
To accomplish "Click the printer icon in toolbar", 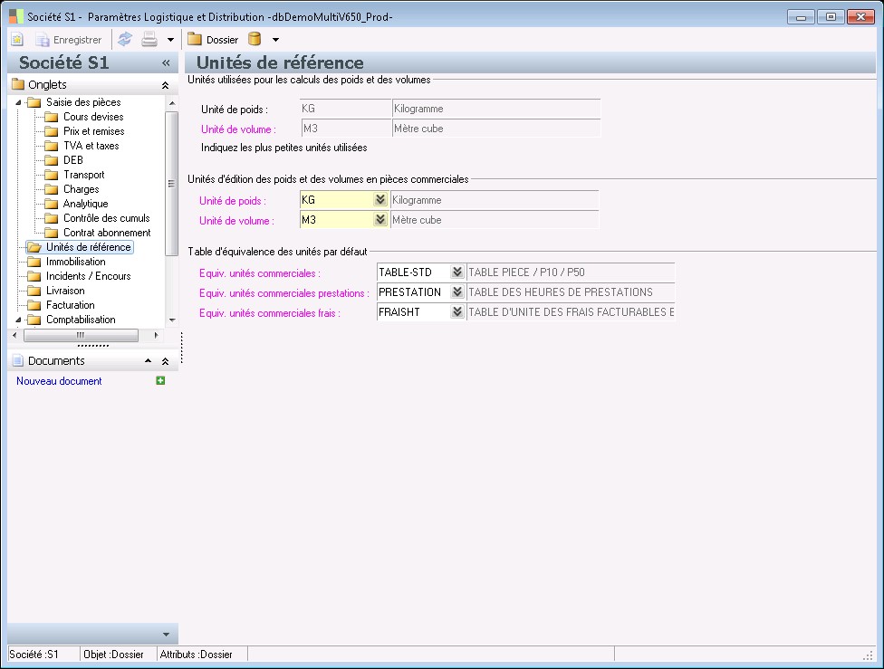I will point(149,40).
